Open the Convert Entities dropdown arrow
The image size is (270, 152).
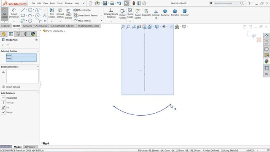click(60, 22)
